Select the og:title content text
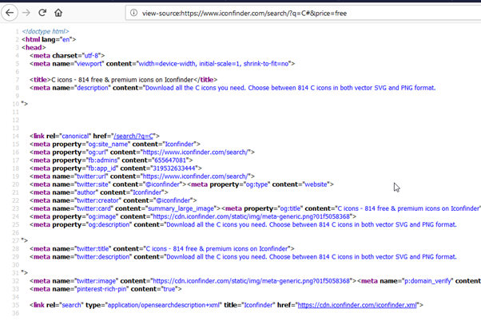The height and width of the screenshot is (329, 481). 408,208
